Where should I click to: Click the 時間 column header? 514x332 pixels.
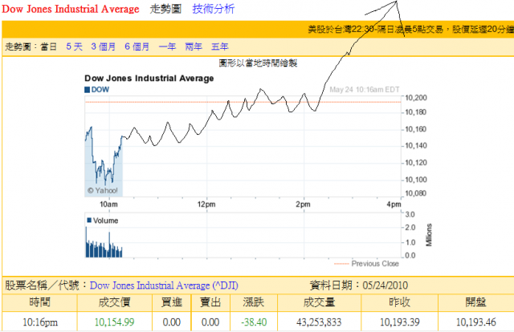(x=39, y=302)
